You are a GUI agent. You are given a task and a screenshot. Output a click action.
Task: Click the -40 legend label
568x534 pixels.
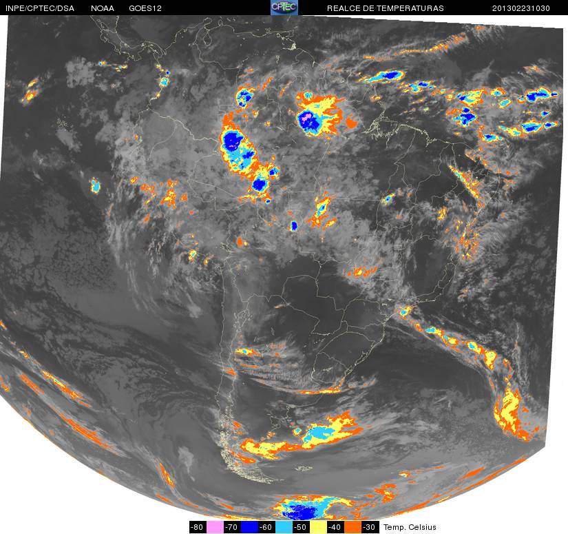point(335,527)
